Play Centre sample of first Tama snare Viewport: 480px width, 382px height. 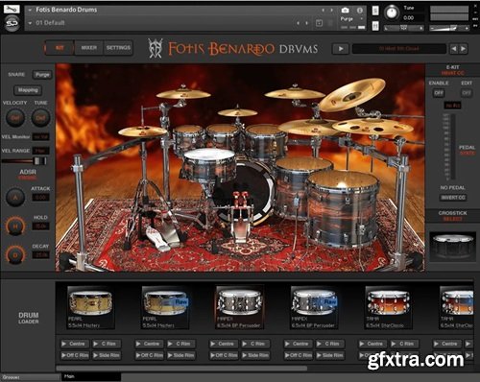(372, 344)
